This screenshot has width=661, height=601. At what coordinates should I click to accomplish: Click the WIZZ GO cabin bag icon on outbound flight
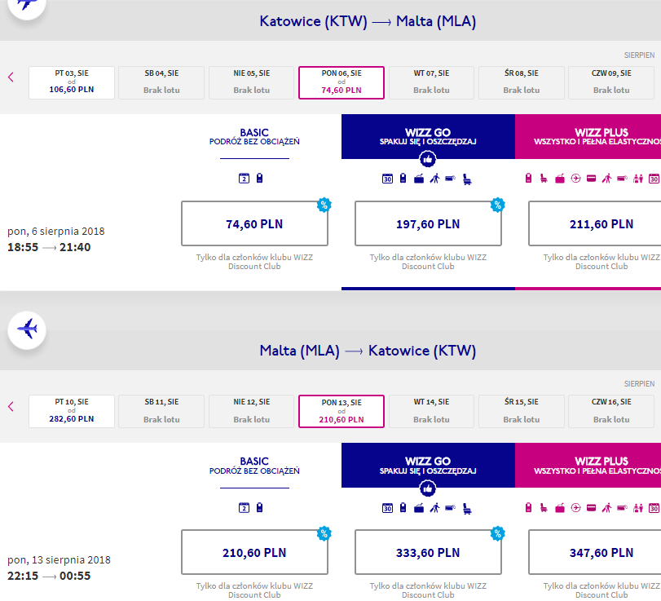click(x=403, y=179)
